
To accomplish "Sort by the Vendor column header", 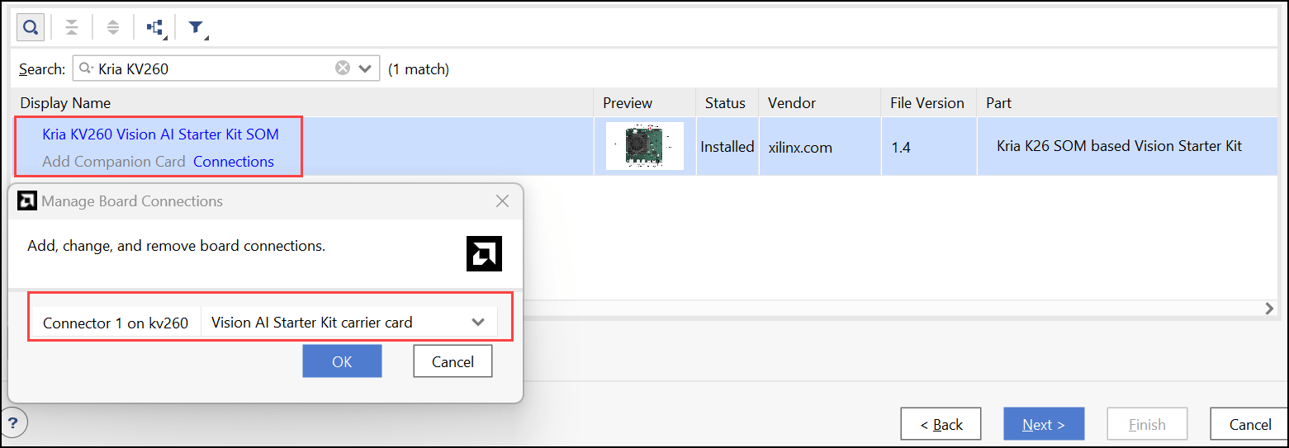I will click(791, 103).
